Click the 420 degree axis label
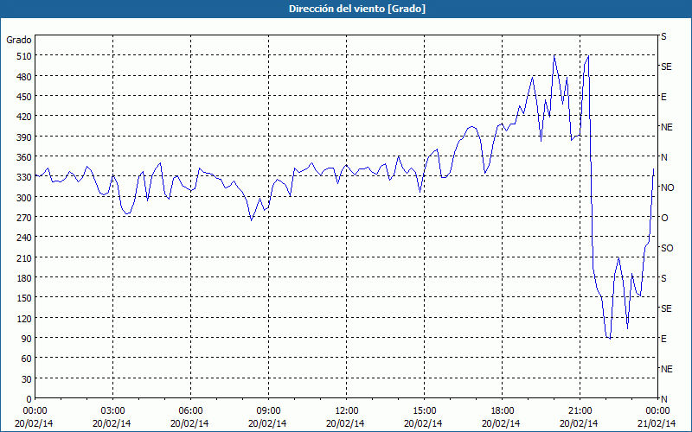The width and height of the screenshot is (692, 432). point(24,117)
